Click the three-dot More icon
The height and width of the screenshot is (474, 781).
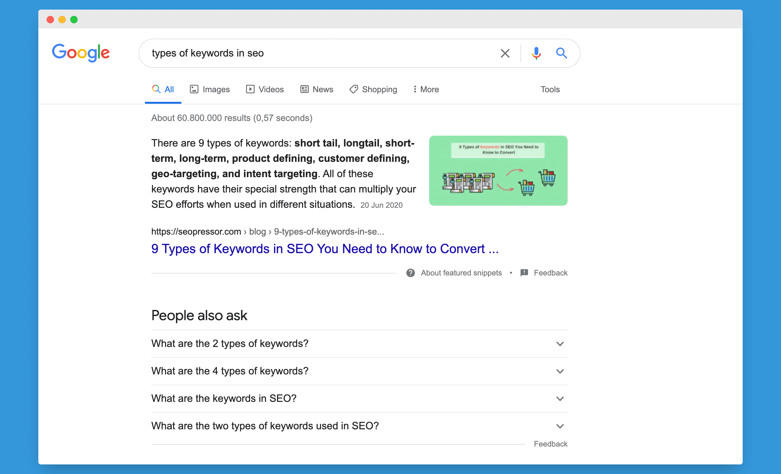tap(415, 89)
